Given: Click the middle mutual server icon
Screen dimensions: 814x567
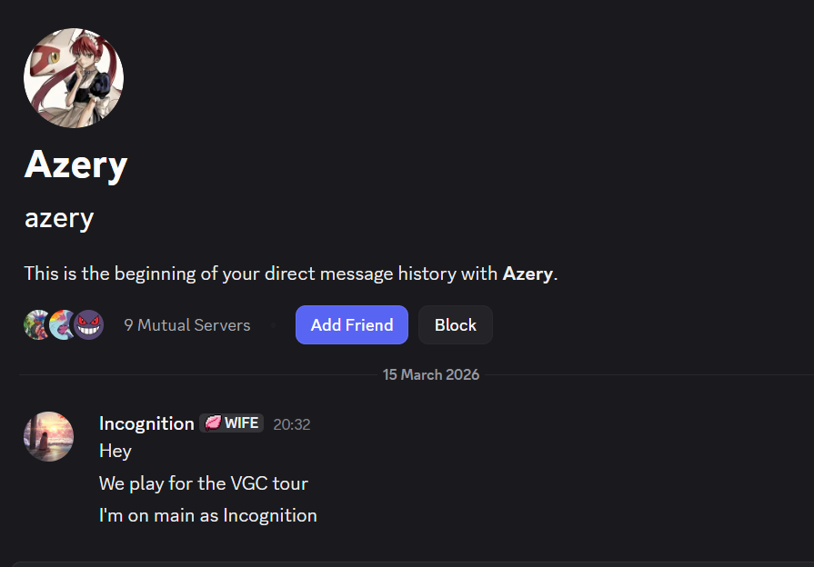Looking at the screenshot, I should point(63,324).
